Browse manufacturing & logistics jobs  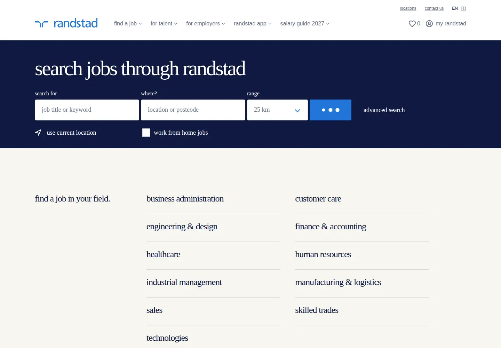click(x=338, y=282)
